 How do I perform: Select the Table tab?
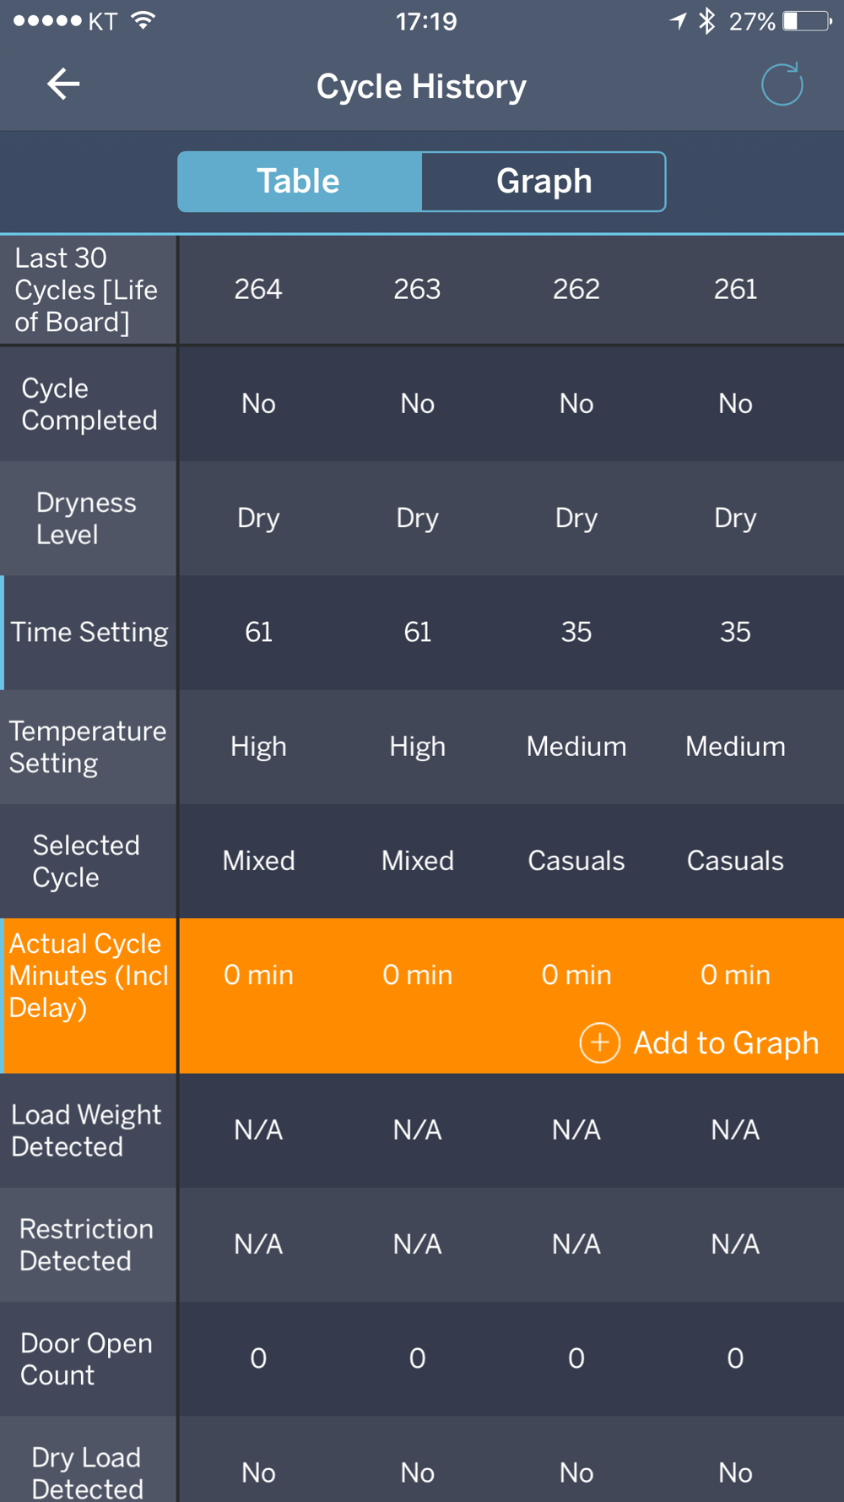[300, 182]
